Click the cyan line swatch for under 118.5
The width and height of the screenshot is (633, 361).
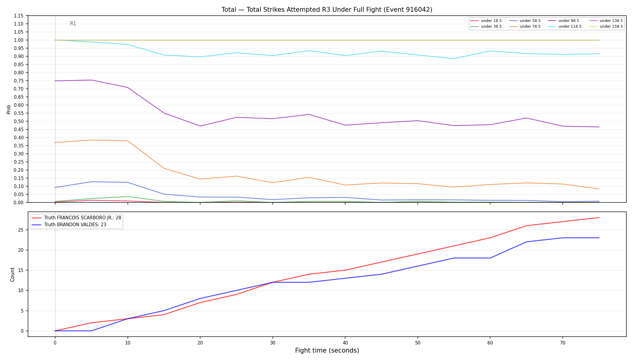point(552,26)
